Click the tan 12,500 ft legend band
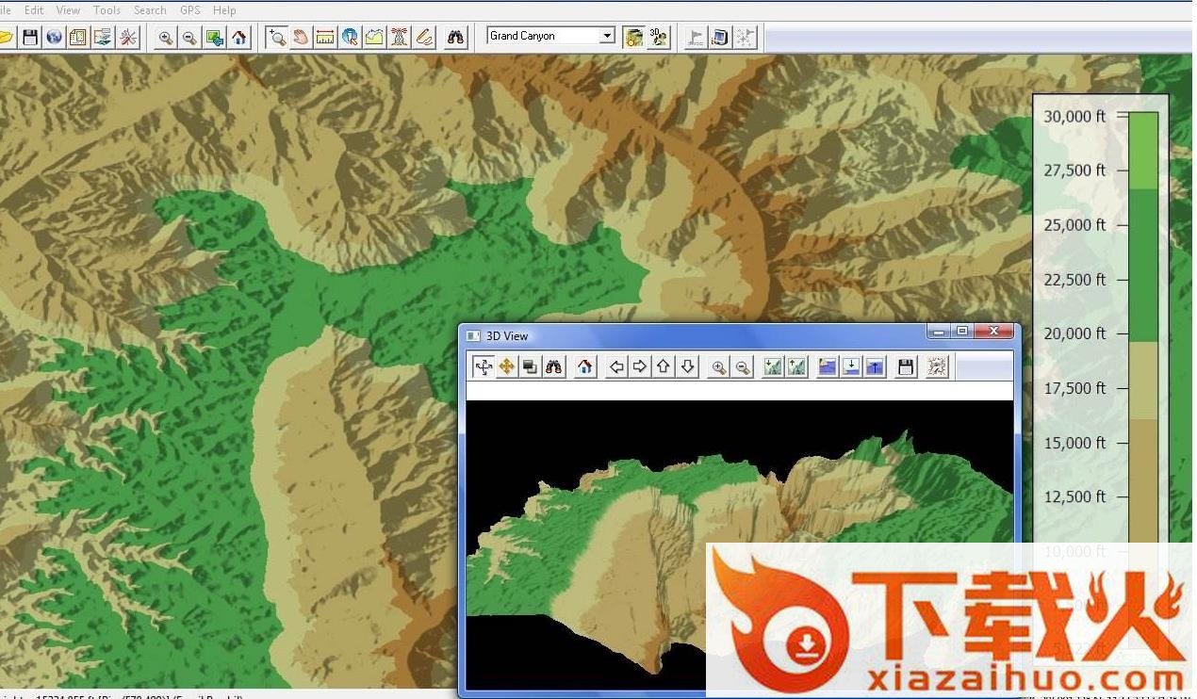The width and height of the screenshot is (1197, 699). click(1143, 480)
